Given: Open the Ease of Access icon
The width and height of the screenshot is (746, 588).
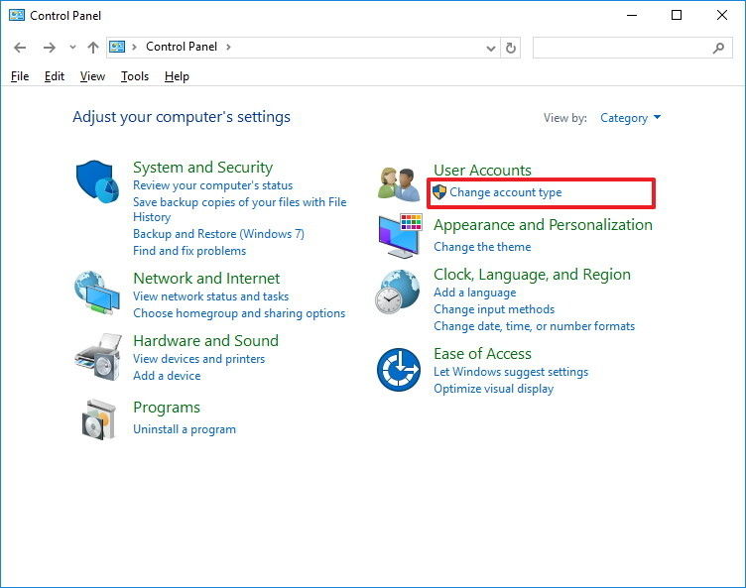Looking at the screenshot, I should (399, 370).
